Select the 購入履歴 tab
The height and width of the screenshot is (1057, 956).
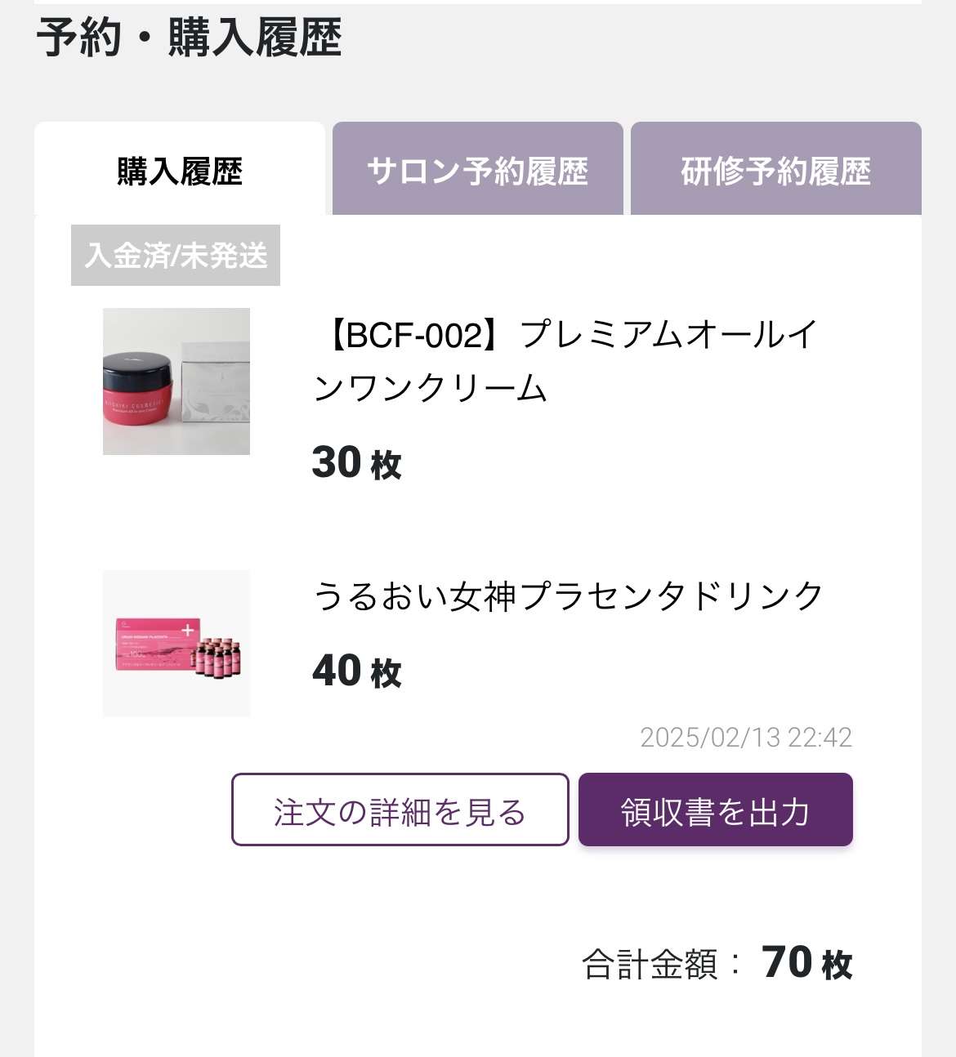coord(180,169)
